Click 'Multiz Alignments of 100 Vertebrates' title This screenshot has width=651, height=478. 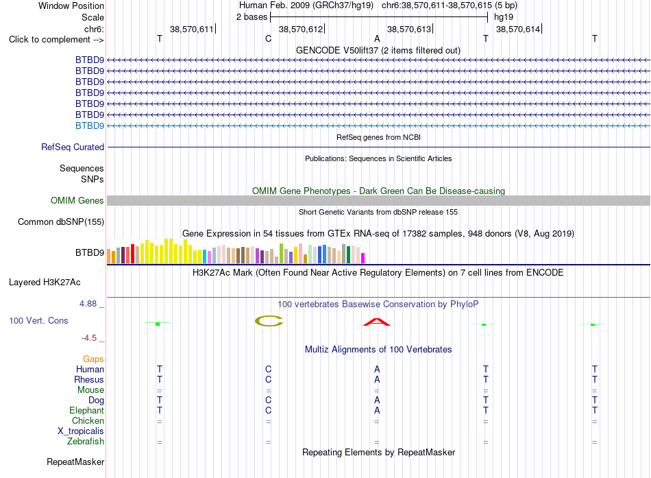(378, 350)
